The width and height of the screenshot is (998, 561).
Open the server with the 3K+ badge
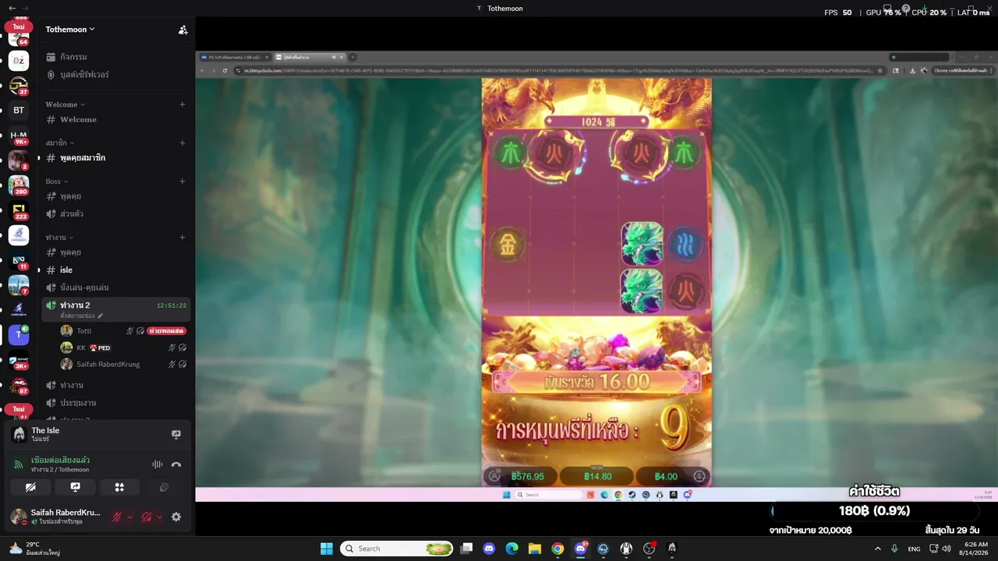pos(19,361)
